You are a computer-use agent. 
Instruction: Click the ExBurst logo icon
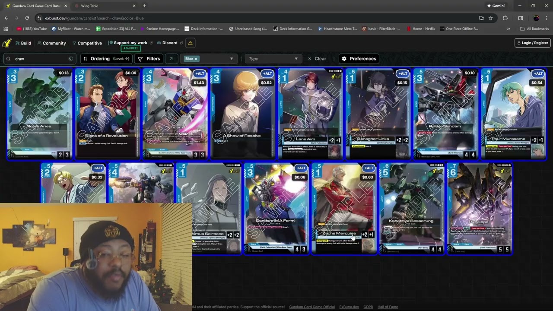[x=6, y=43]
